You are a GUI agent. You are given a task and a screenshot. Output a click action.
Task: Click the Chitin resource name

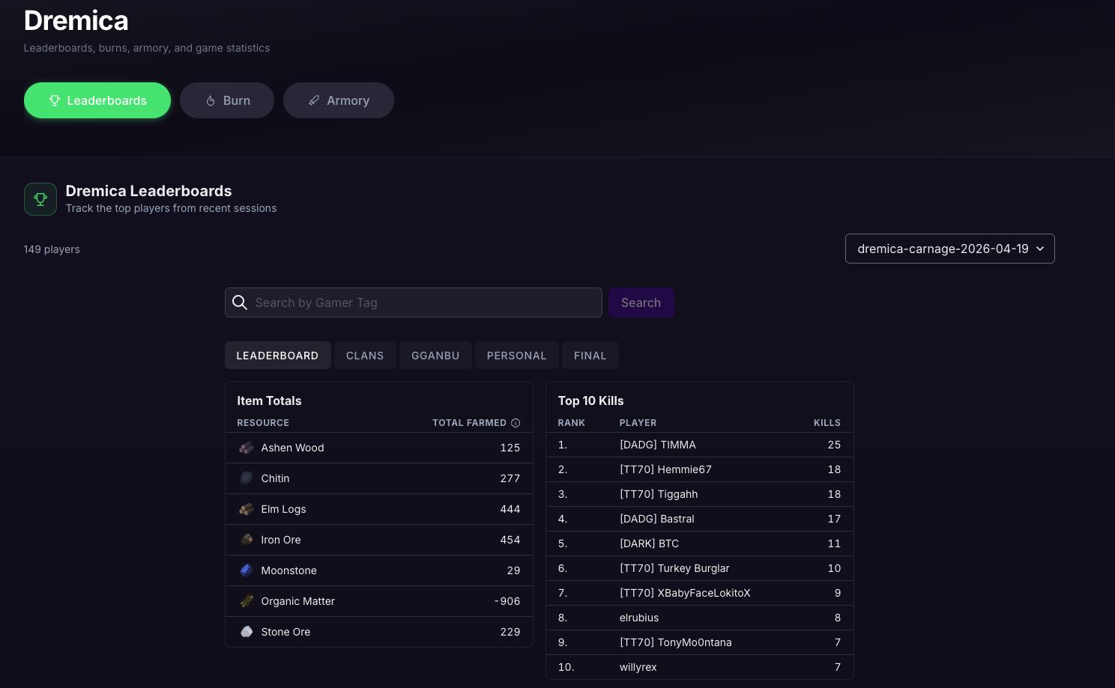(x=275, y=478)
